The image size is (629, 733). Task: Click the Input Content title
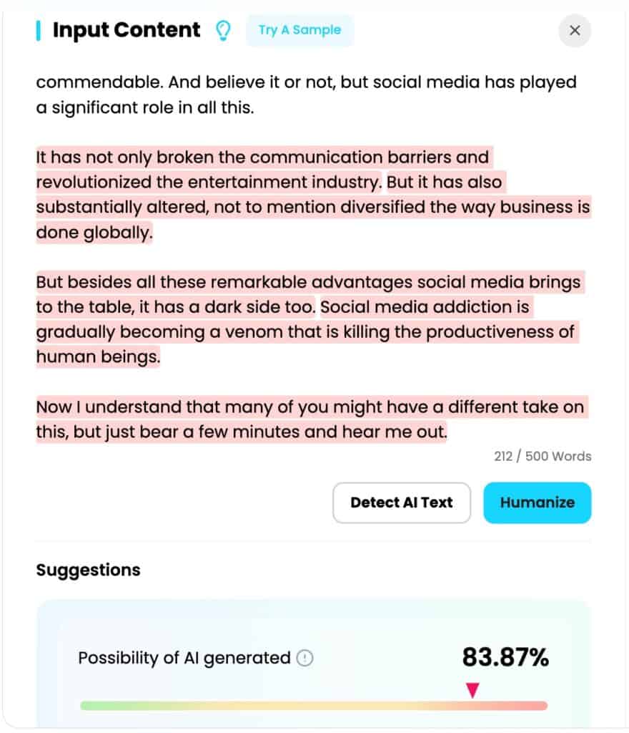point(125,30)
